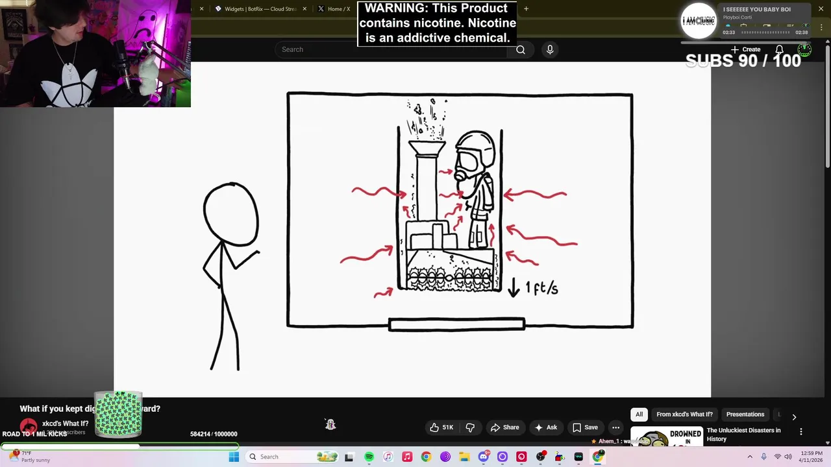
Task: Open YouTube notifications bell
Action: [x=779, y=49]
